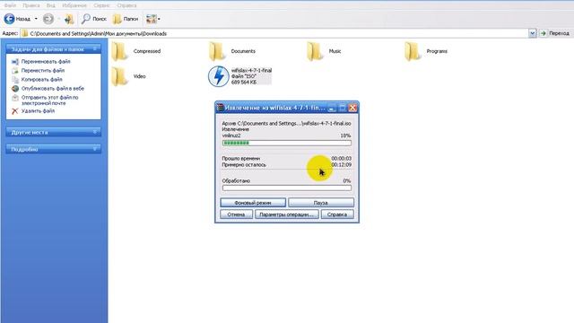Screen dimensions: 574x323
Task: Select the Video folder icon
Action: coord(119,76)
